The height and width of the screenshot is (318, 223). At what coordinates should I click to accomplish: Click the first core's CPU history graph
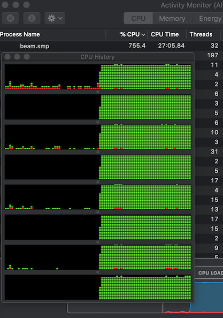point(98,77)
